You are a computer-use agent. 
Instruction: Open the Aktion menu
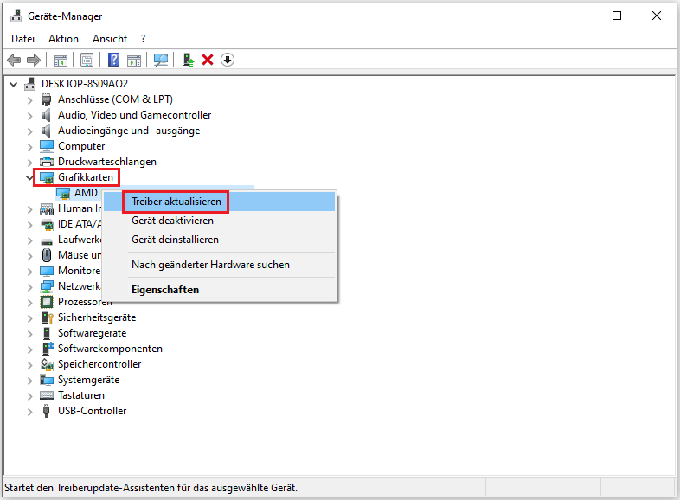point(63,39)
